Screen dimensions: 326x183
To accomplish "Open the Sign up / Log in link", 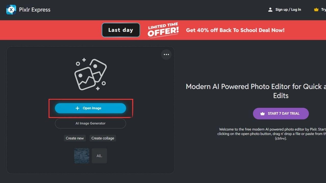I will [288, 10].
